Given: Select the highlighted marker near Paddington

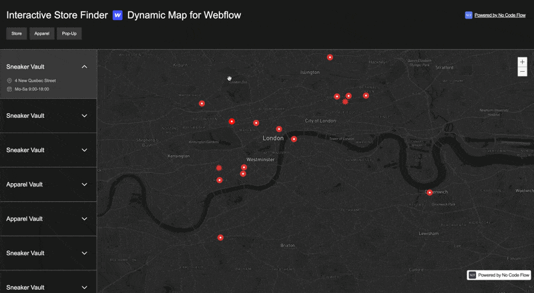Looking at the screenshot, I should click(x=232, y=121).
